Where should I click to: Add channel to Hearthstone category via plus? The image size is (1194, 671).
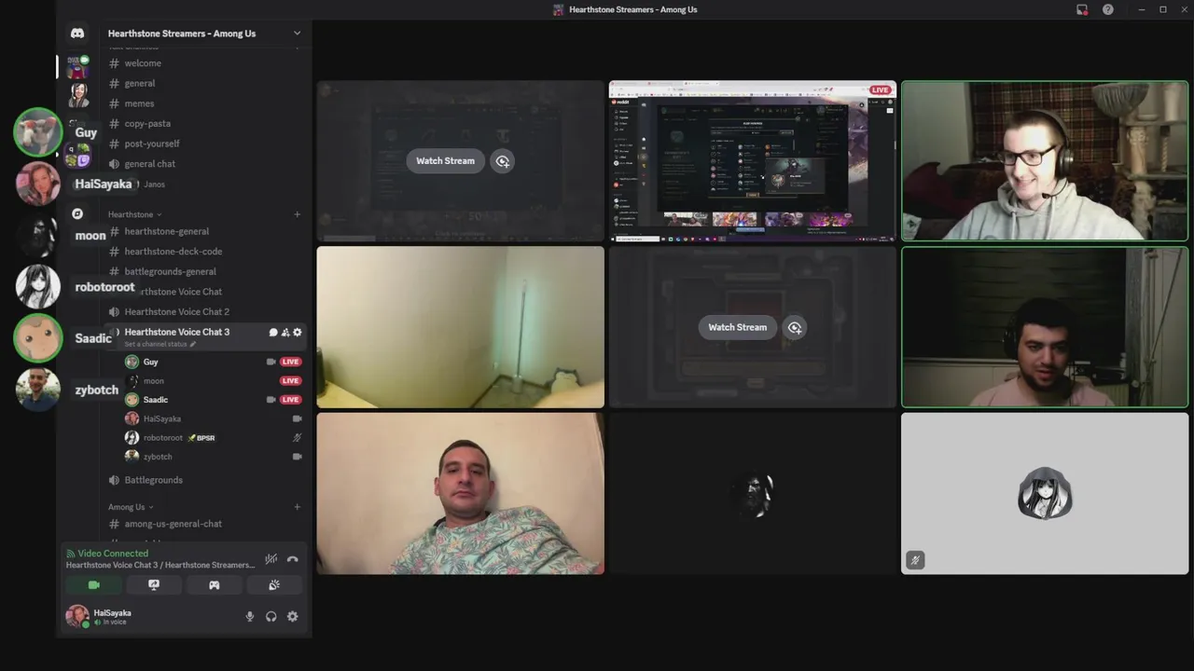tap(298, 214)
